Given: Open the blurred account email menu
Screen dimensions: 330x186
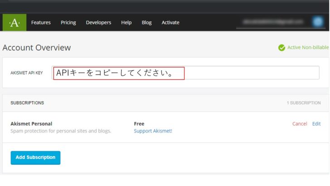Looking at the screenshot, I should click(273, 22).
